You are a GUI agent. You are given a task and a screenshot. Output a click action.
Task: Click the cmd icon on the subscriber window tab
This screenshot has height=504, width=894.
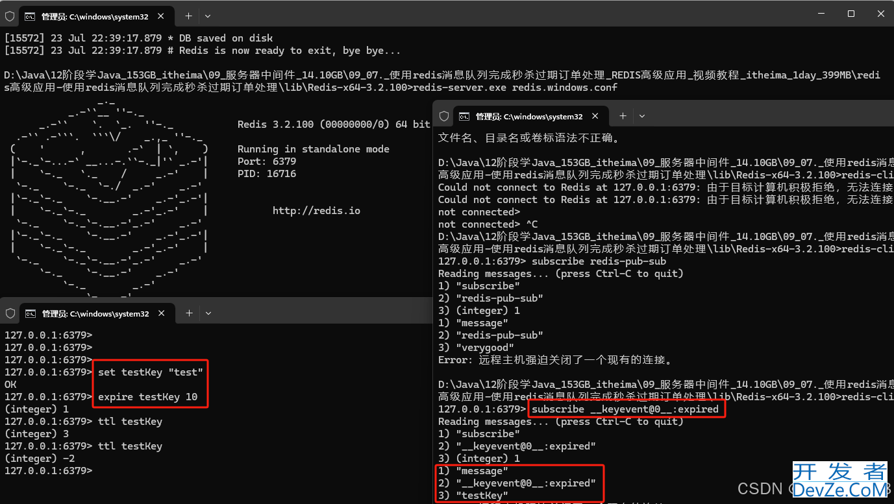pyautogui.click(x=464, y=117)
